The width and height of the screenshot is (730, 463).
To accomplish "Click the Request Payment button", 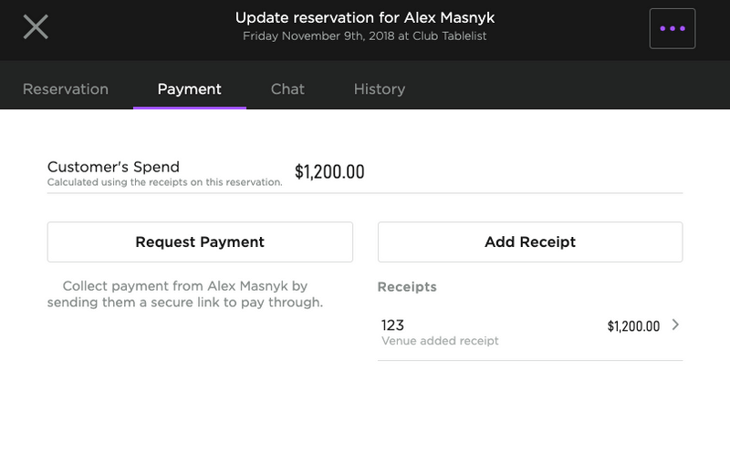I will pos(200,242).
